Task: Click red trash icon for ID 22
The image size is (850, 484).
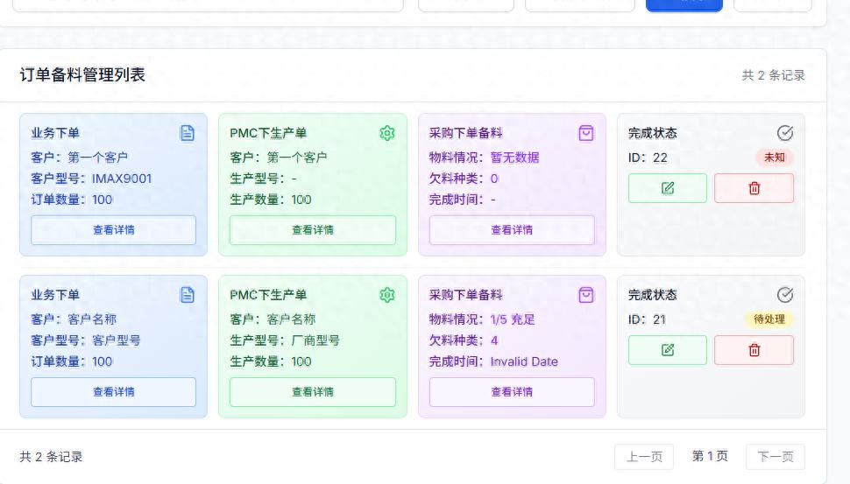Action: 754,188
